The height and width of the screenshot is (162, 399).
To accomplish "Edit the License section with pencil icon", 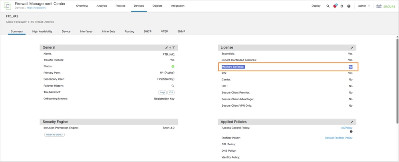I will click(x=352, y=48).
